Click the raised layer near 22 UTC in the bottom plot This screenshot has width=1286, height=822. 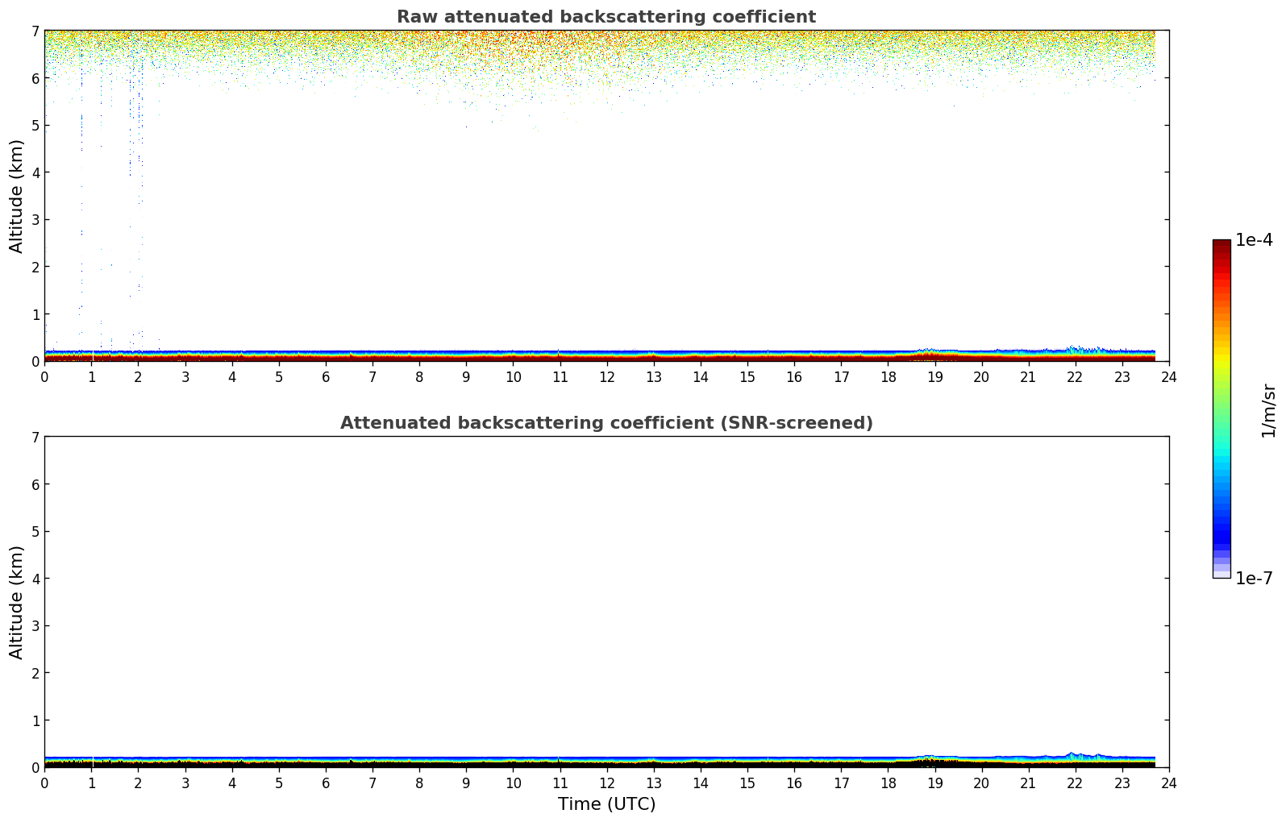pos(1072,755)
